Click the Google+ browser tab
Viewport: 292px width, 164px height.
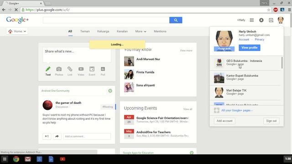tap(23, 3)
